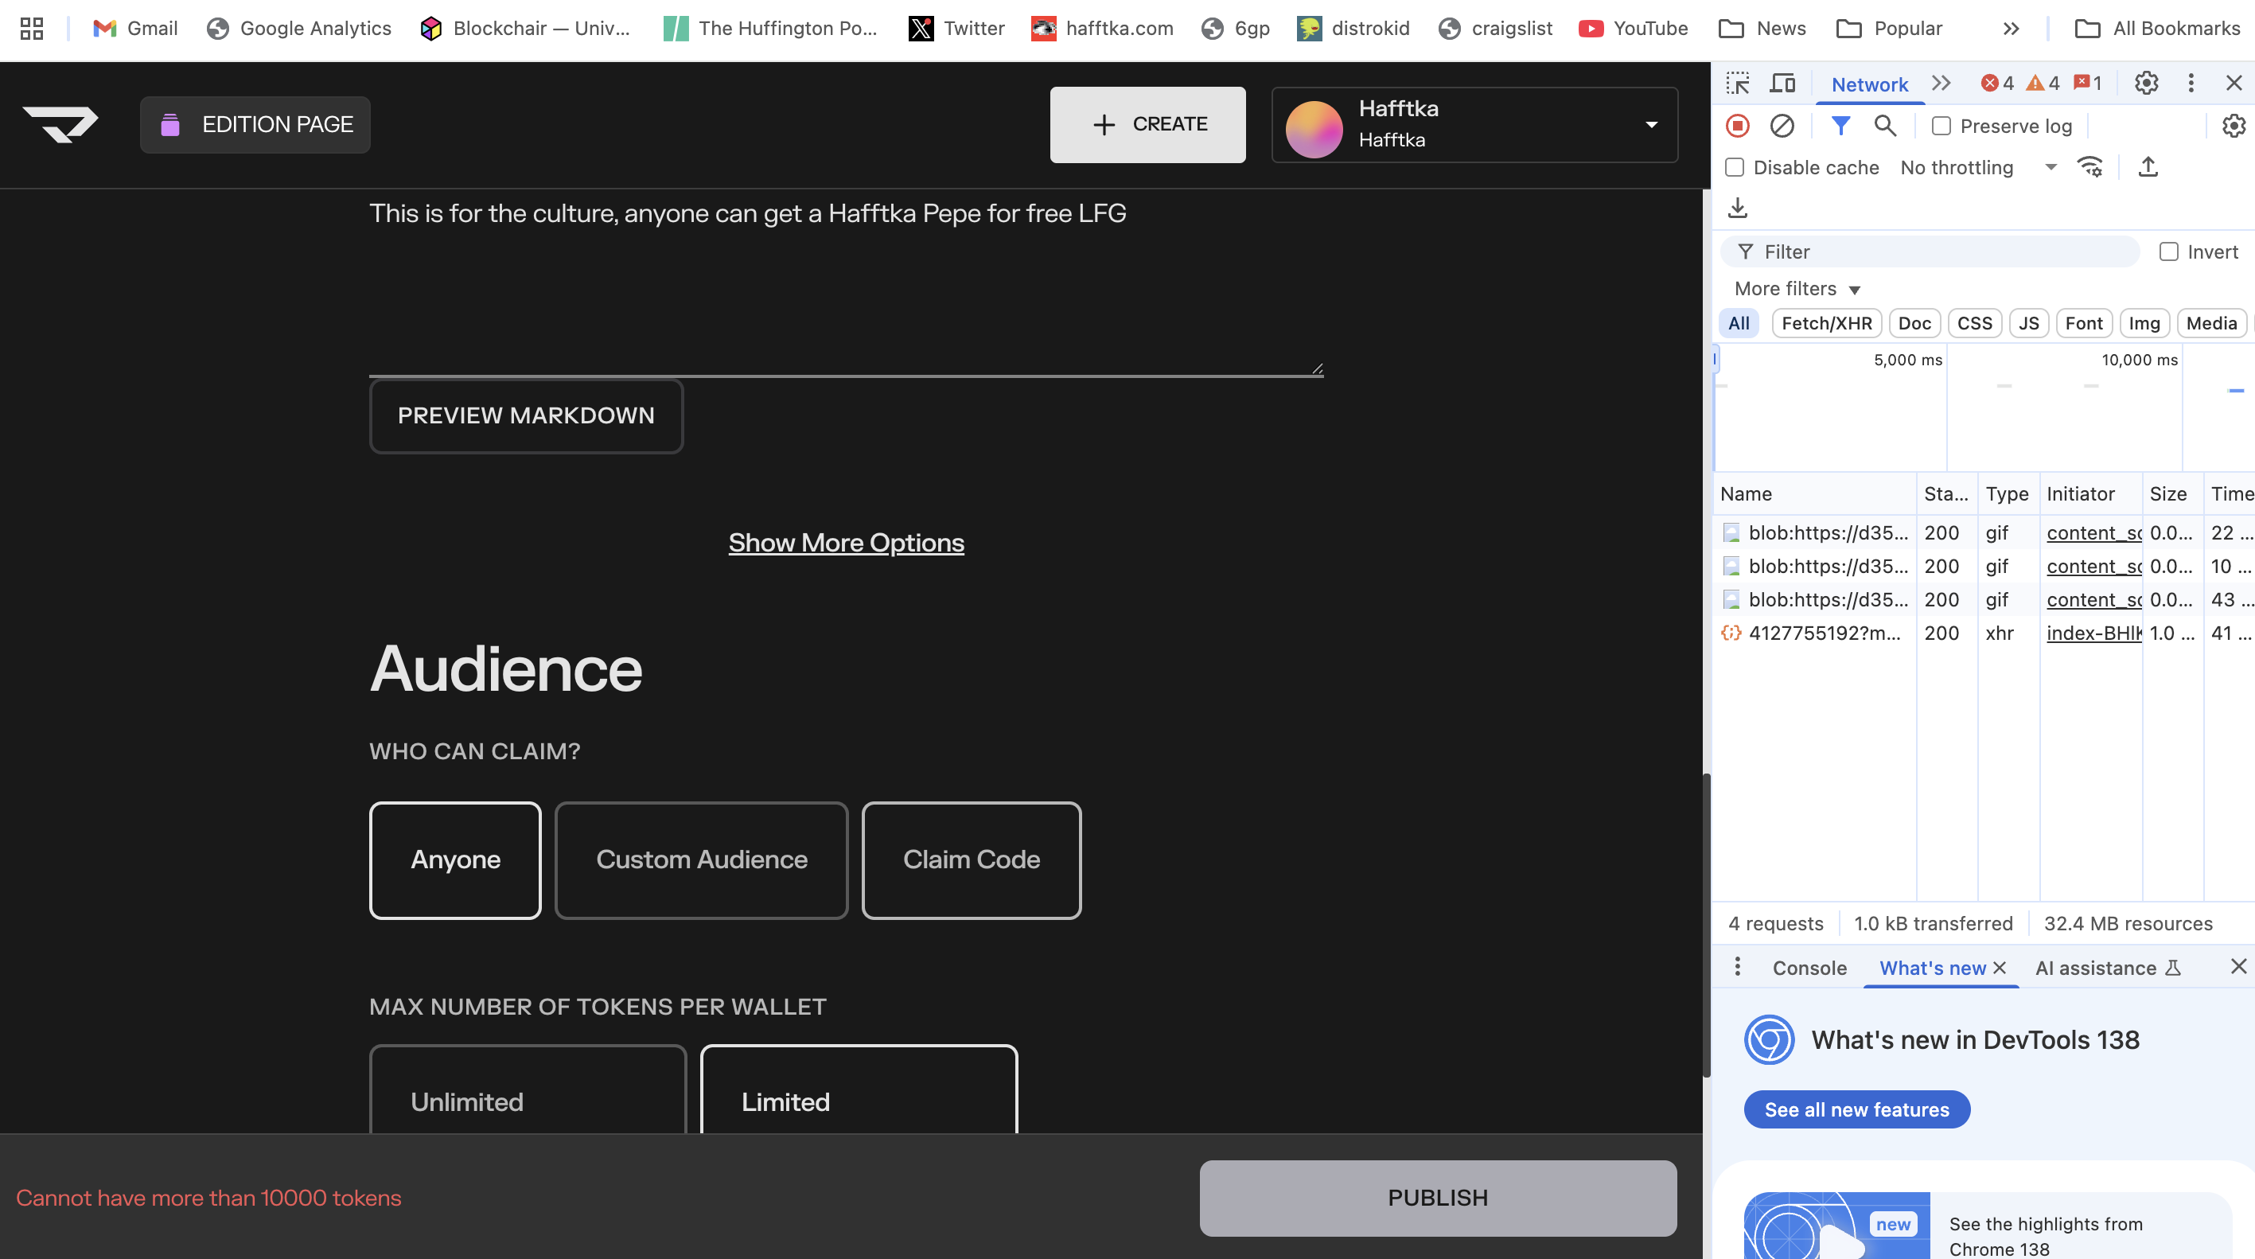Click the inspect element picker icon
This screenshot has height=1259, width=2255.
coord(1737,84)
